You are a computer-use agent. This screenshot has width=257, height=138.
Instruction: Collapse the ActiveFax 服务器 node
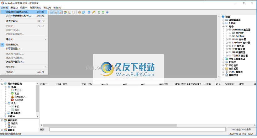(x=227, y=30)
